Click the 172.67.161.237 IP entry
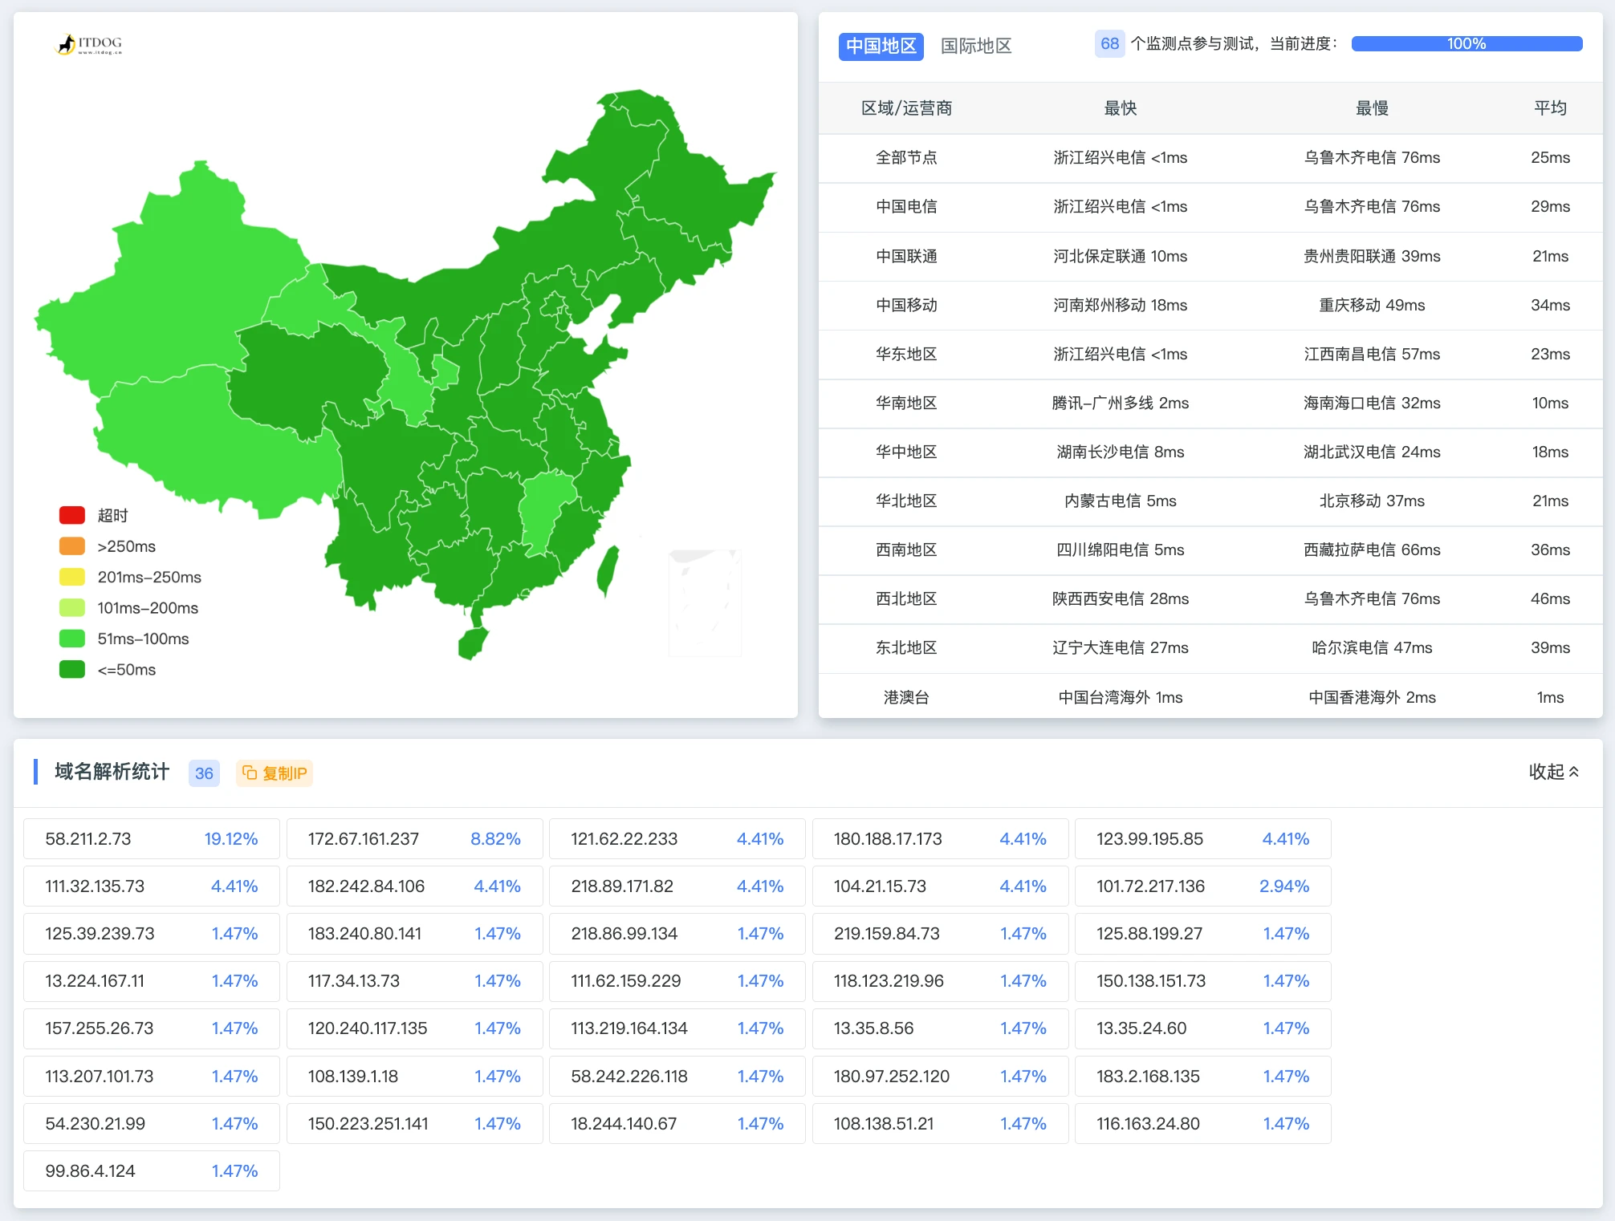The width and height of the screenshot is (1615, 1221). [363, 839]
